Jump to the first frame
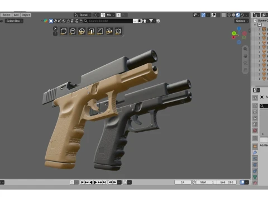 82,183
